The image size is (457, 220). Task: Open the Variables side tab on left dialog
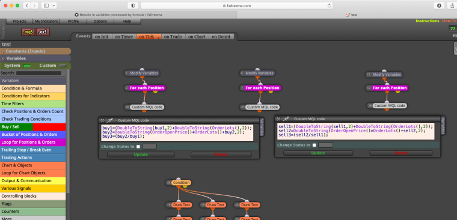click(262, 127)
